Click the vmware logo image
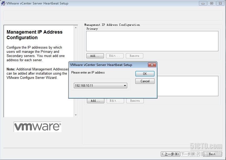The height and width of the screenshot is (160, 226). (38, 127)
